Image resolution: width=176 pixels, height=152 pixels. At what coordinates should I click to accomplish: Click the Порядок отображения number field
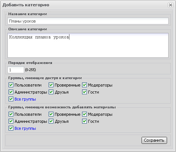pyautogui.click(x=16, y=70)
